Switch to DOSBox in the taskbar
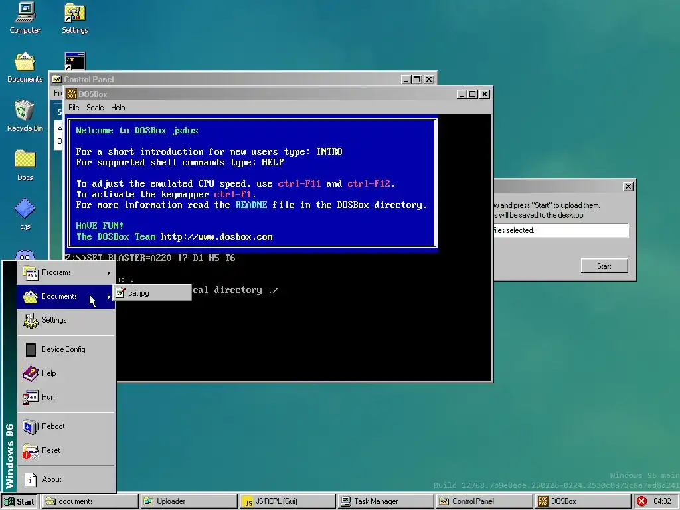The width and height of the screenshot is (680, 510). 582,501
